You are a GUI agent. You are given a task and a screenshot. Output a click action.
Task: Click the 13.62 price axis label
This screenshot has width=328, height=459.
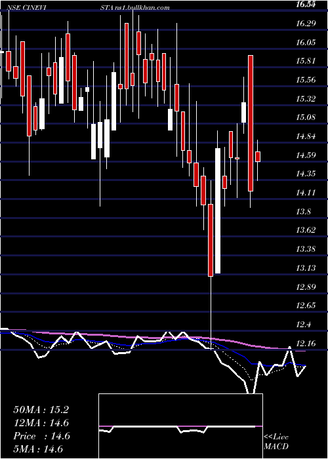pos(306,230)
